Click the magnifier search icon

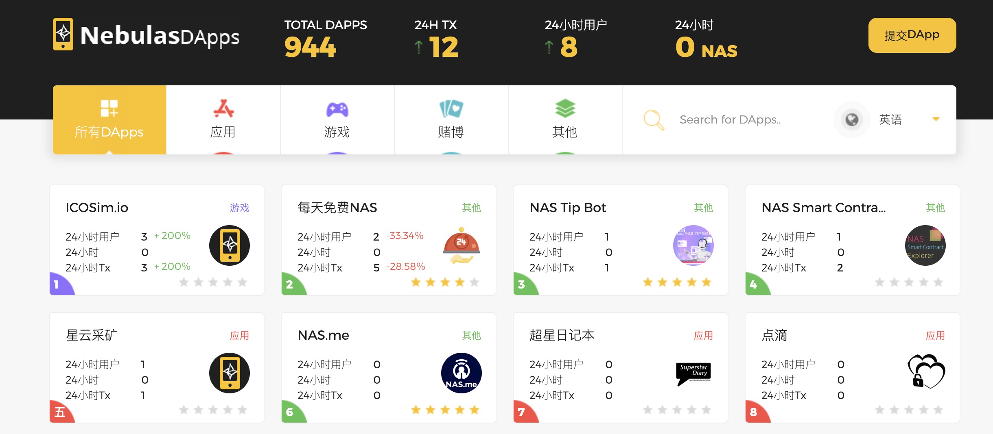(x=654, y=120)
